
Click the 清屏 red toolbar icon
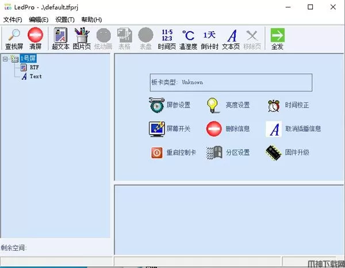[36, 35]
